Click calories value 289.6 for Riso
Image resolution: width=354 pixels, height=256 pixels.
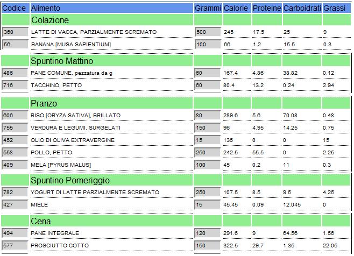(x=230, y=115)
